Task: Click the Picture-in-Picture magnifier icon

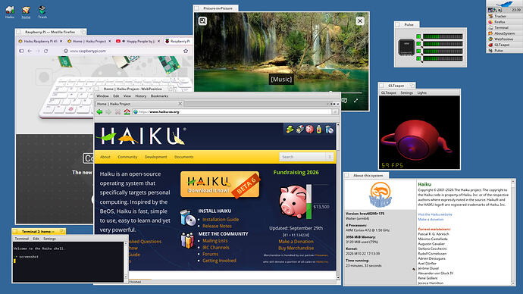Action: [202, 21]
